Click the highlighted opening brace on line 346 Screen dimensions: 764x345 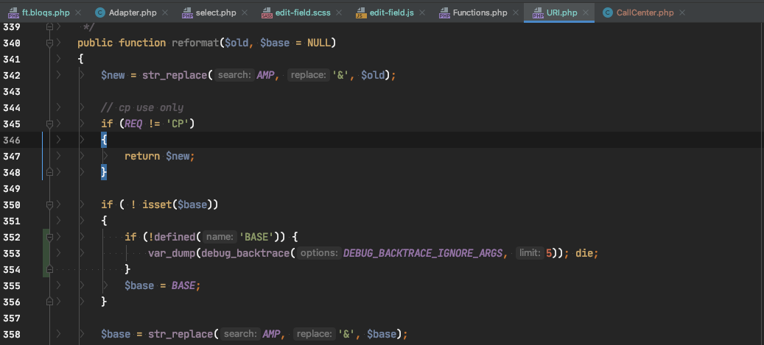click(104, 141)
